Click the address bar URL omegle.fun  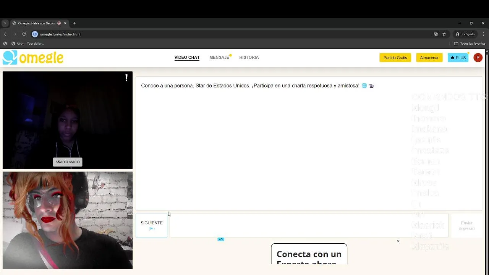pos(60,34)
